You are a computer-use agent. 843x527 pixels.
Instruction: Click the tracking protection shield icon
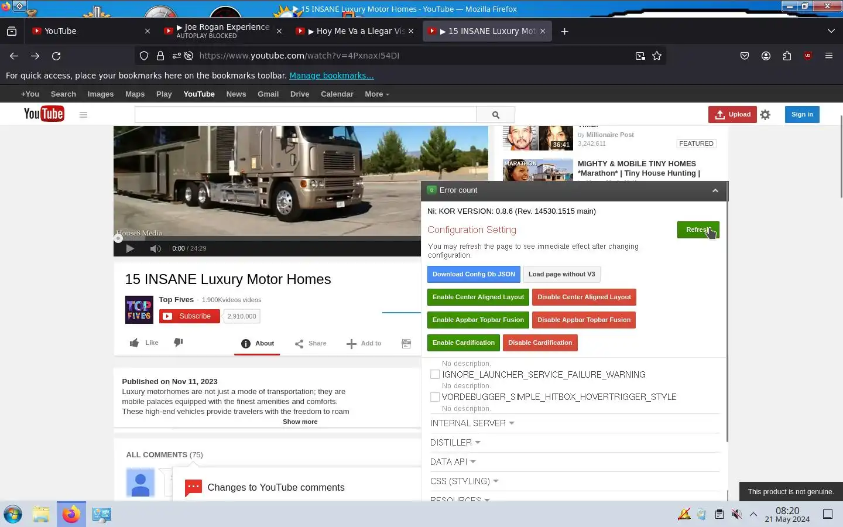[144, 56]
